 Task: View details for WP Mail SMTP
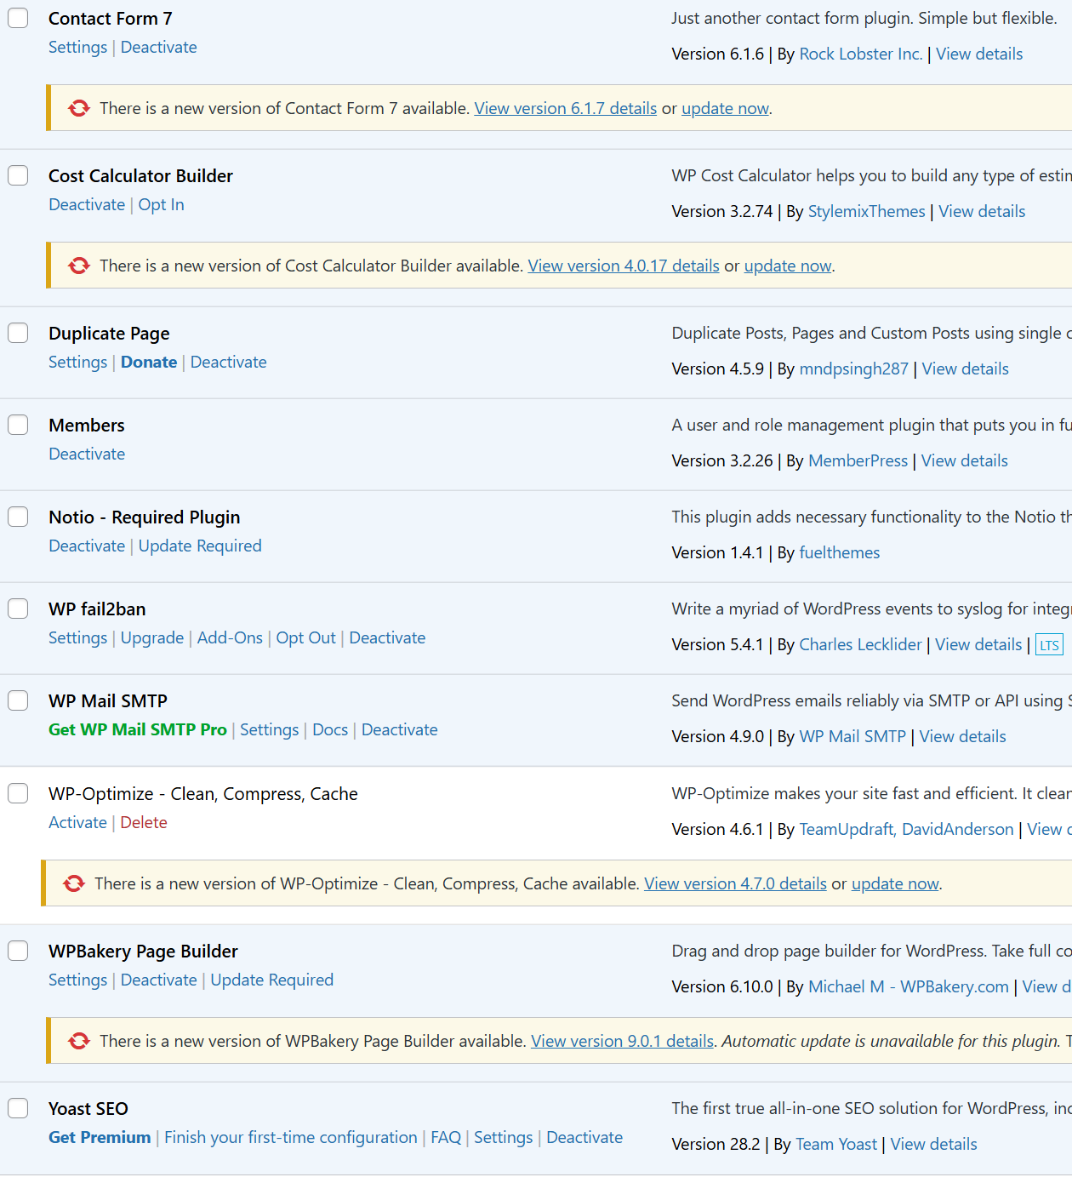click(x=963, y=736)
